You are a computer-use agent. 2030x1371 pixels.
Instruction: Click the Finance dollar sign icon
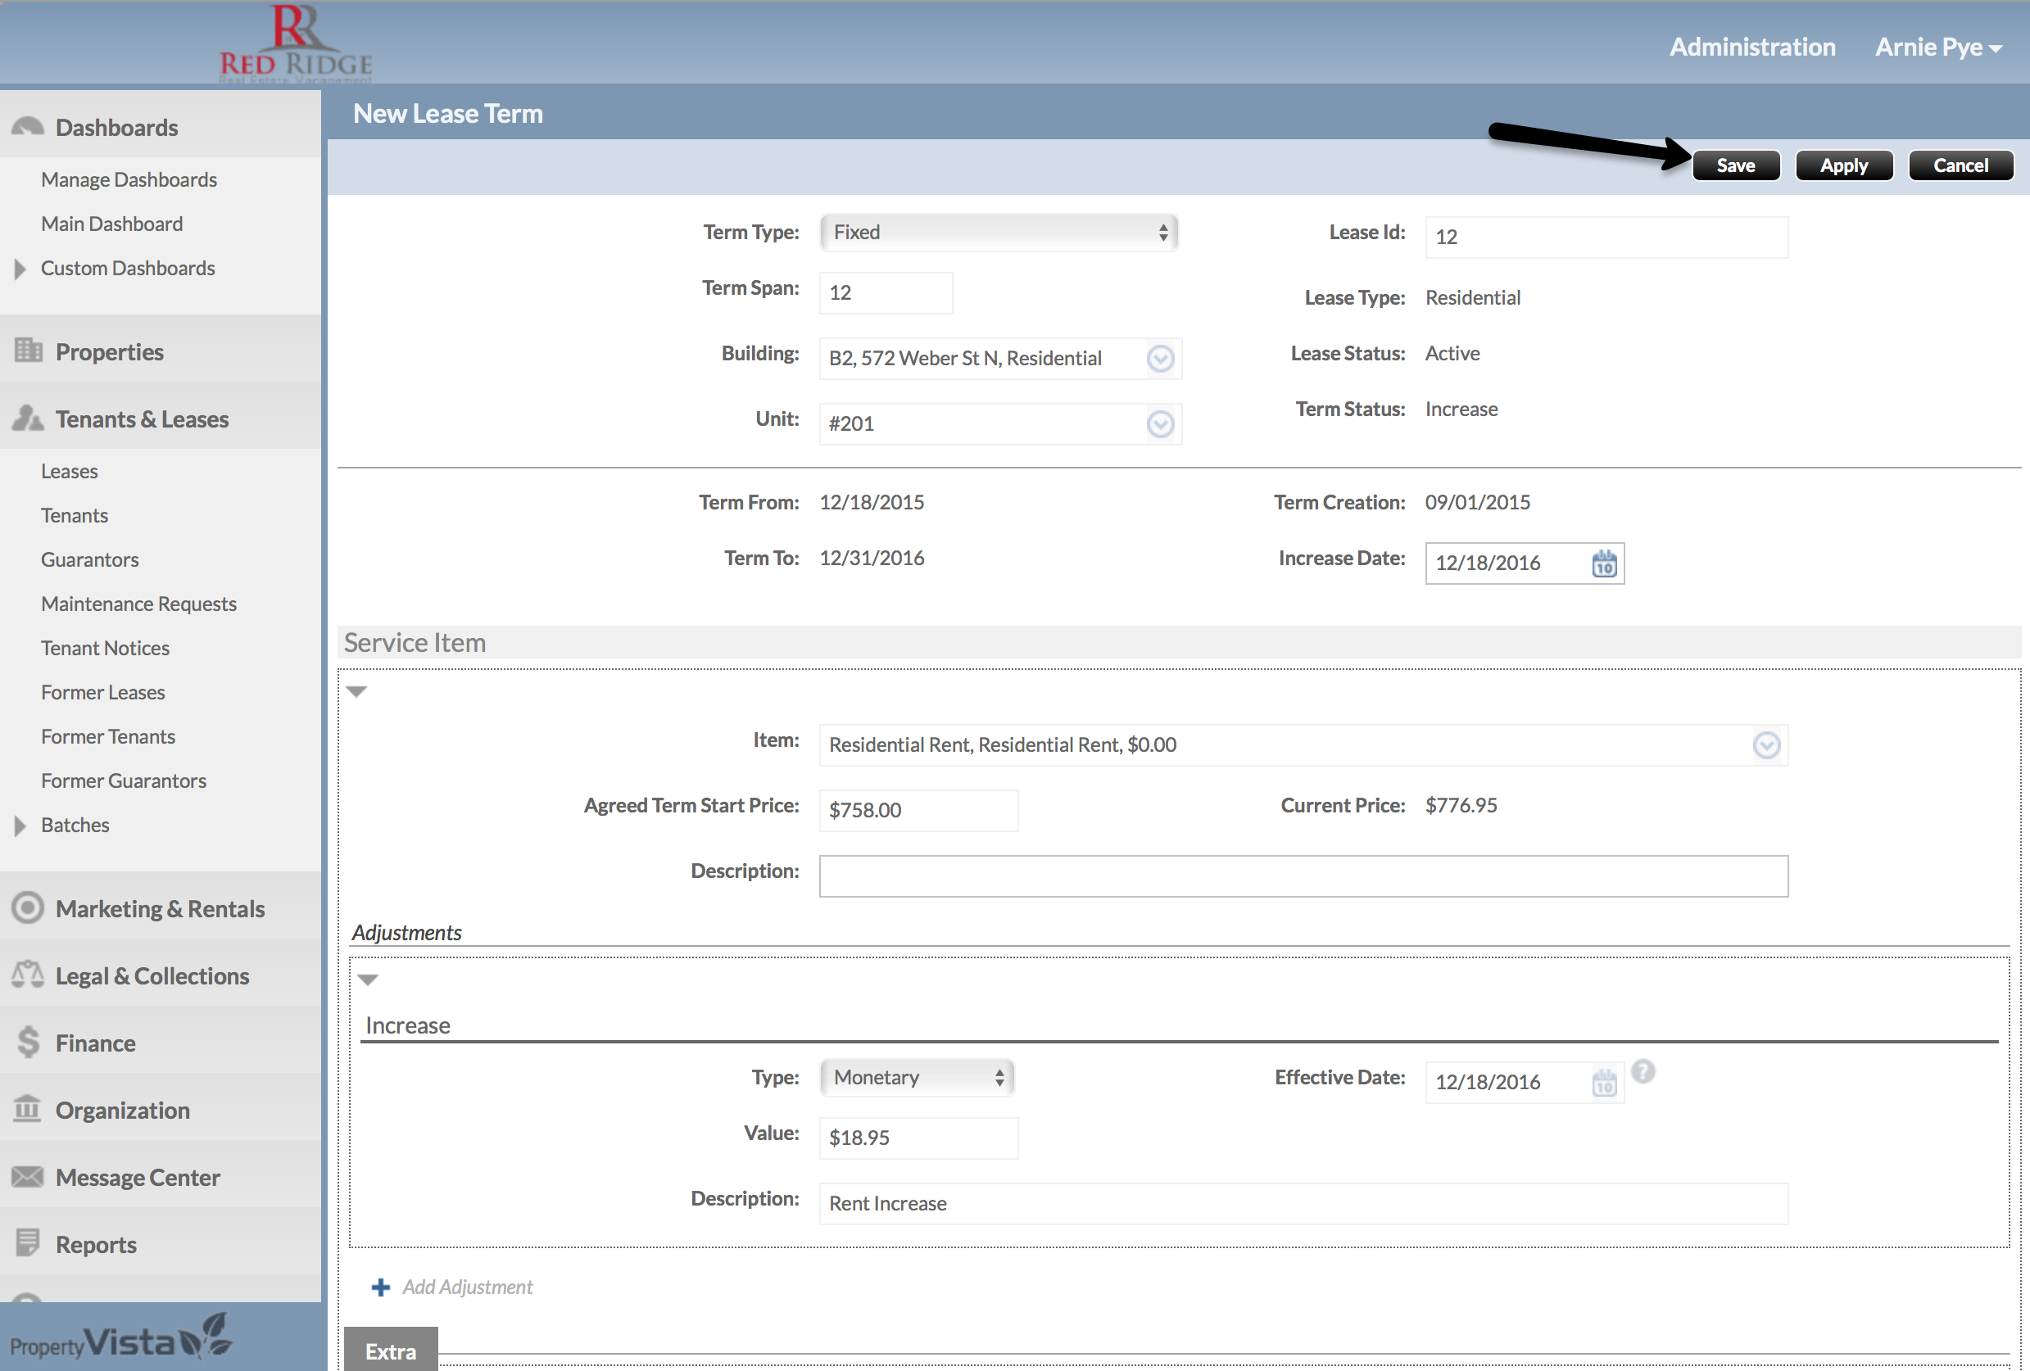(28, 1043)
